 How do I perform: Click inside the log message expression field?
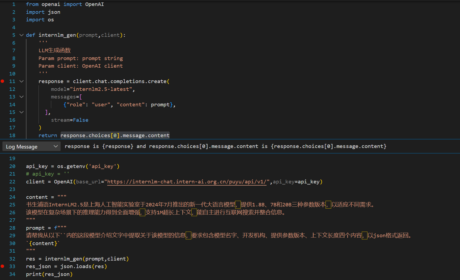[225, 146]
